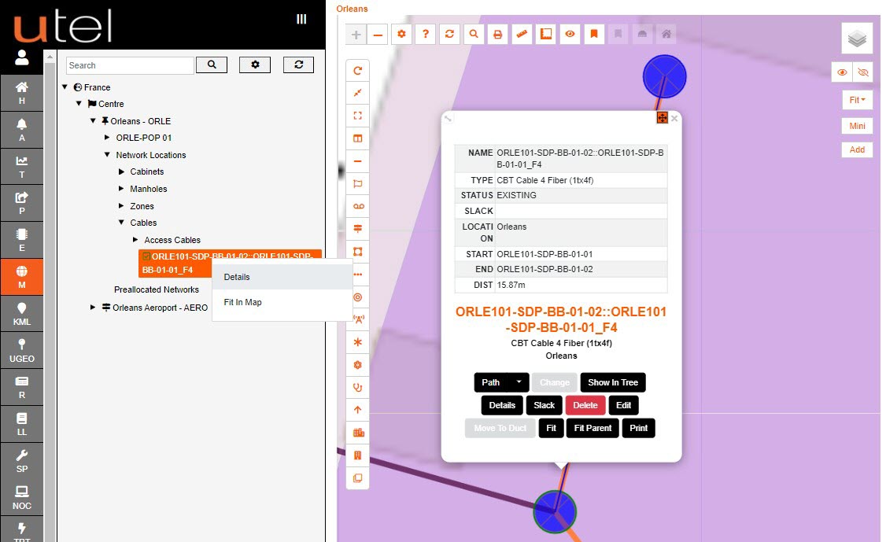Refresh the map from top toolbar

pyautogui.click(x=450, y=35)
